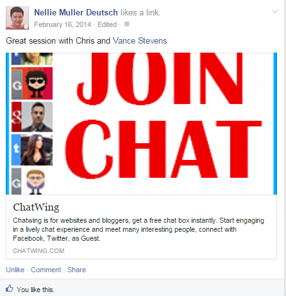Click the Facebook user avatar at top
This screenshot has height=296, width=286.
click(x=32, y=58)
